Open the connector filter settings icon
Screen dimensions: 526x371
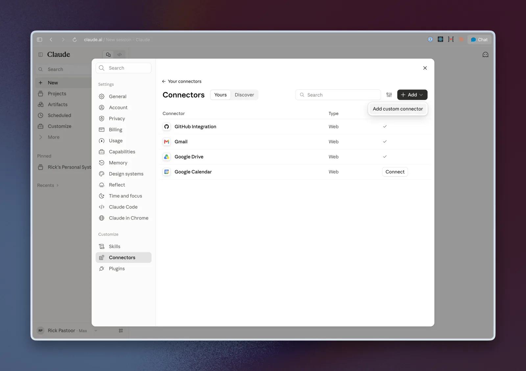point(389,95)
